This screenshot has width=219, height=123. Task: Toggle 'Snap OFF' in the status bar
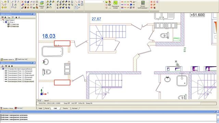pos(67,103)
